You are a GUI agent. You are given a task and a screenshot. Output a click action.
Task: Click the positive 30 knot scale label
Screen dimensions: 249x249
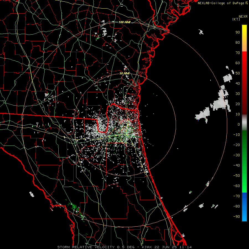(238, 94)
